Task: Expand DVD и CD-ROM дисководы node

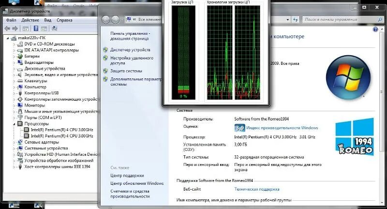Action: [x=14, y=45]
